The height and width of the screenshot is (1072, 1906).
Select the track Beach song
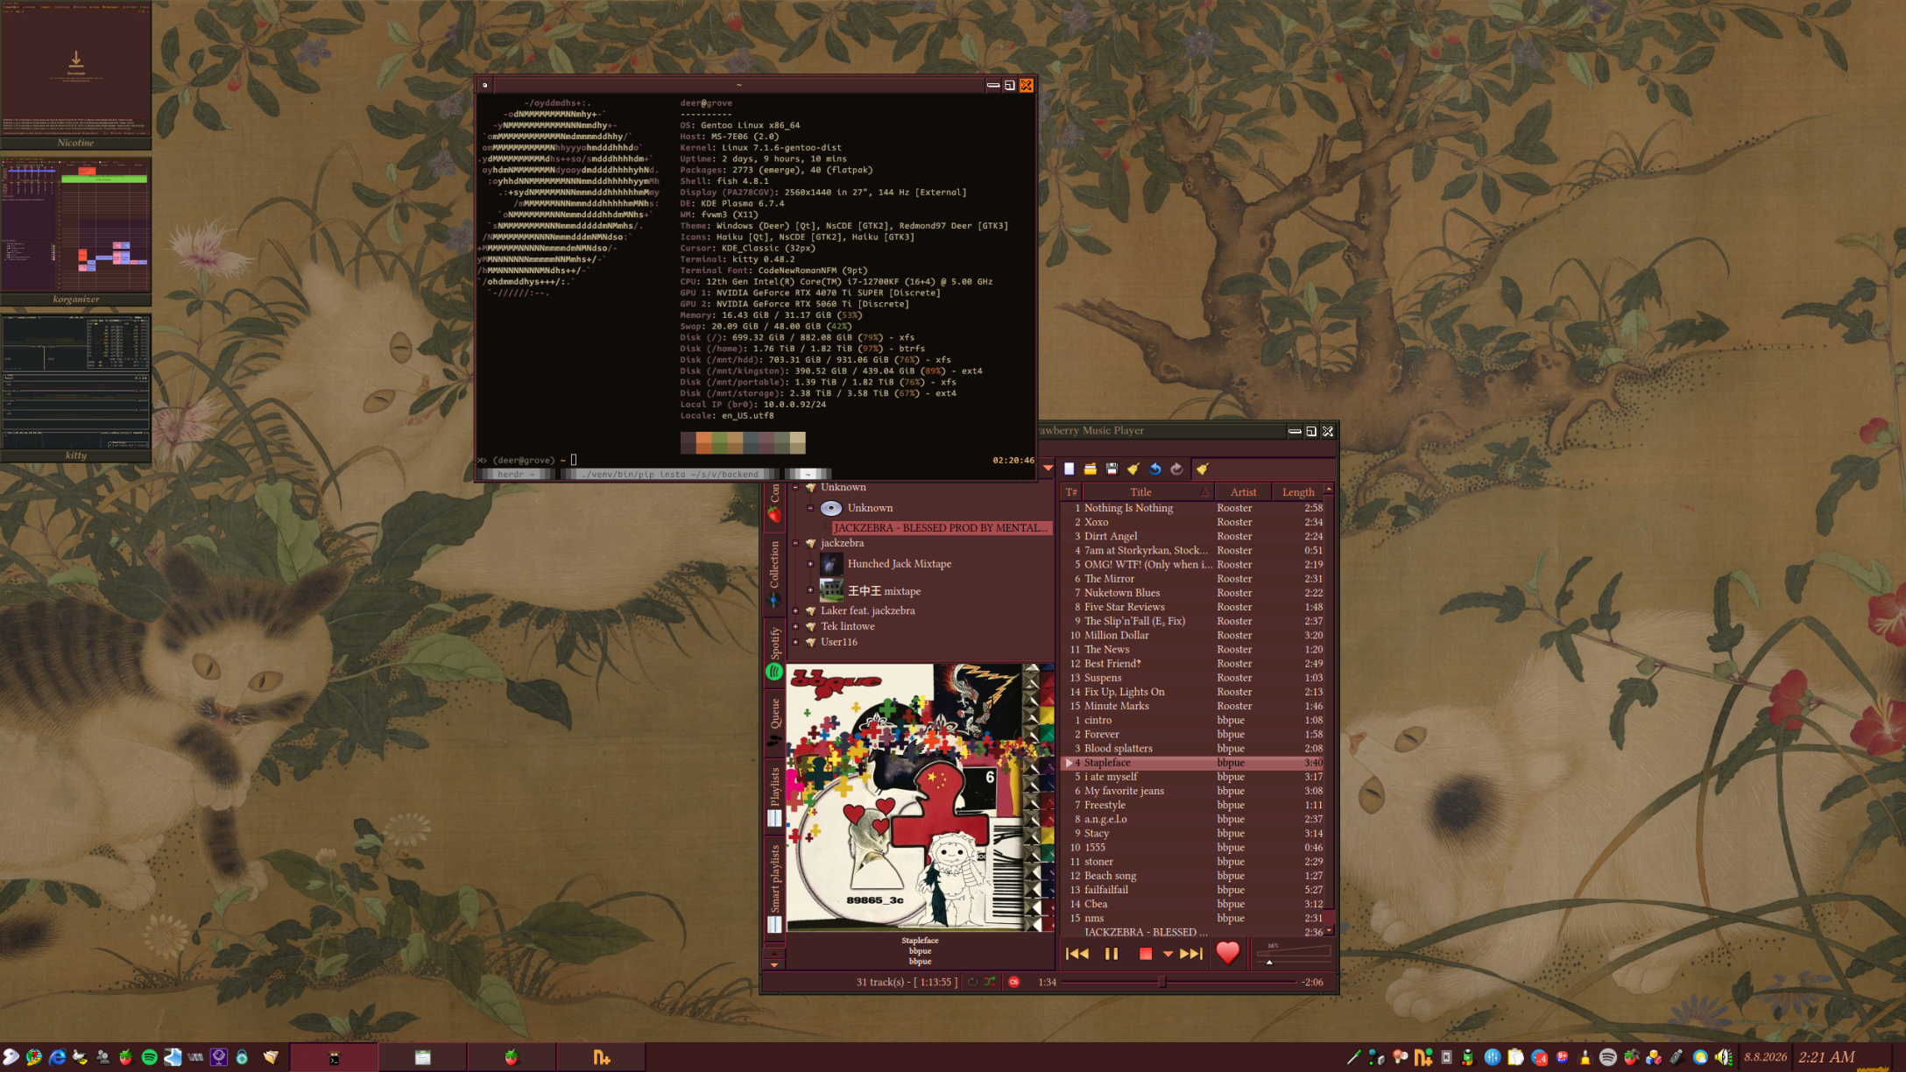(1192, 876)
